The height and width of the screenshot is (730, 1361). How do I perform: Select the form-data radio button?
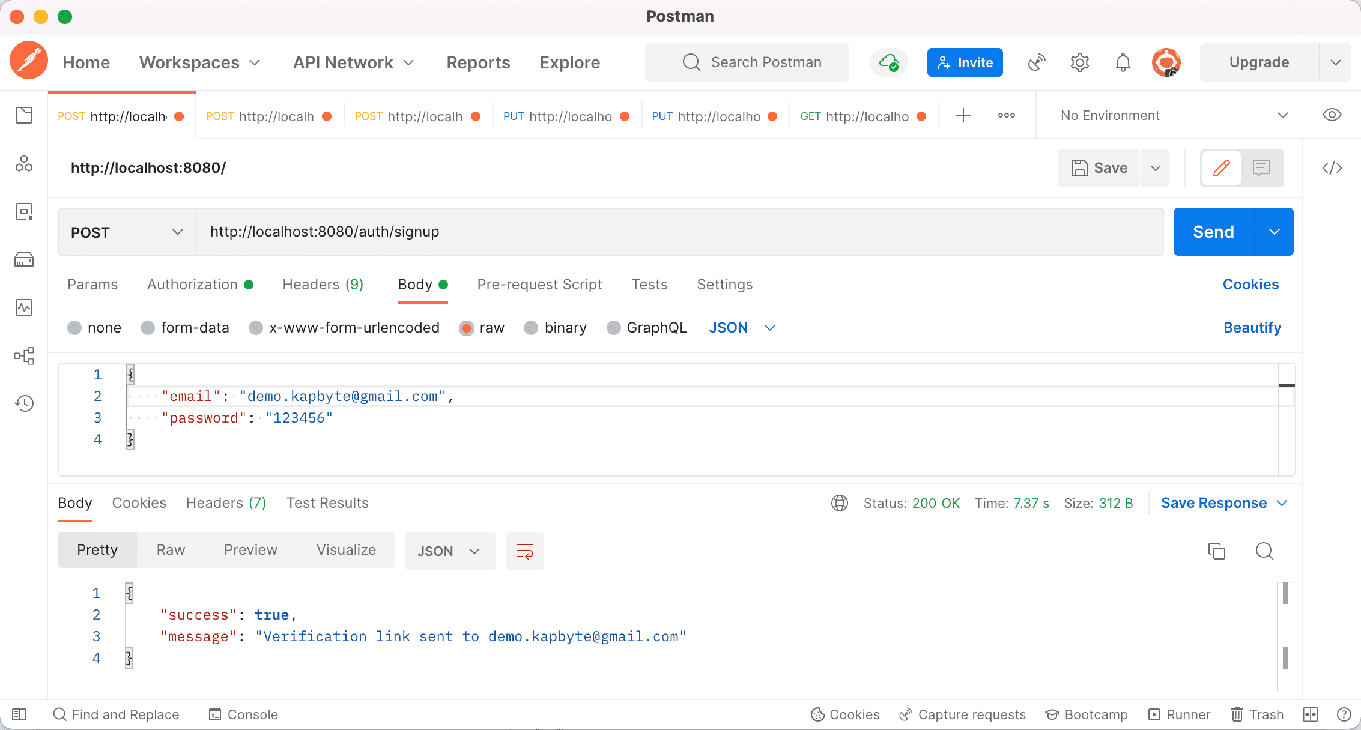148,328
